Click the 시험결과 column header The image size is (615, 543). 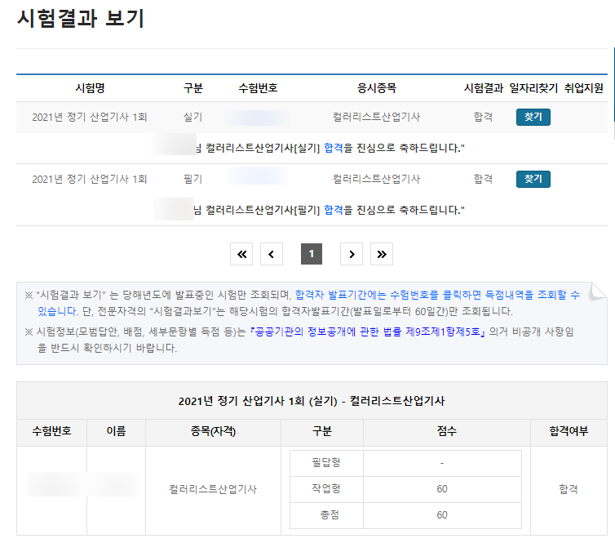coord(483,88)
